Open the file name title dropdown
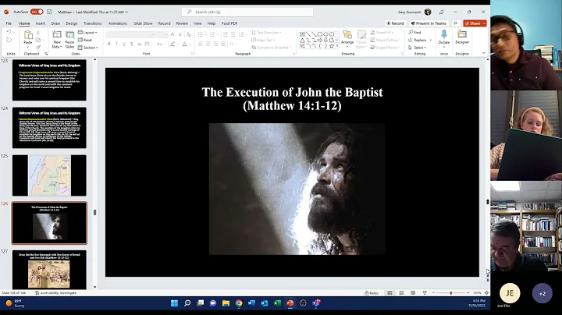The image size is (562, 315). tap(126, 12)
